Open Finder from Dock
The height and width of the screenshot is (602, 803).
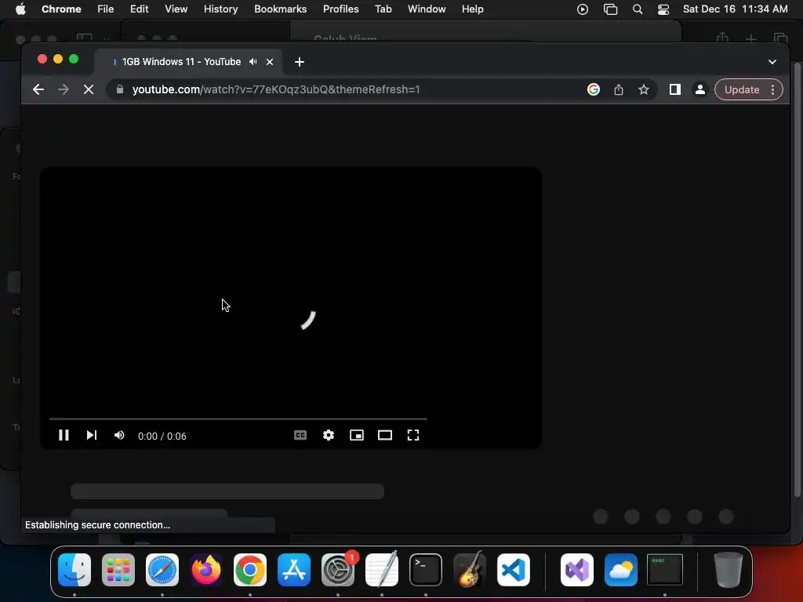[74, 569]
